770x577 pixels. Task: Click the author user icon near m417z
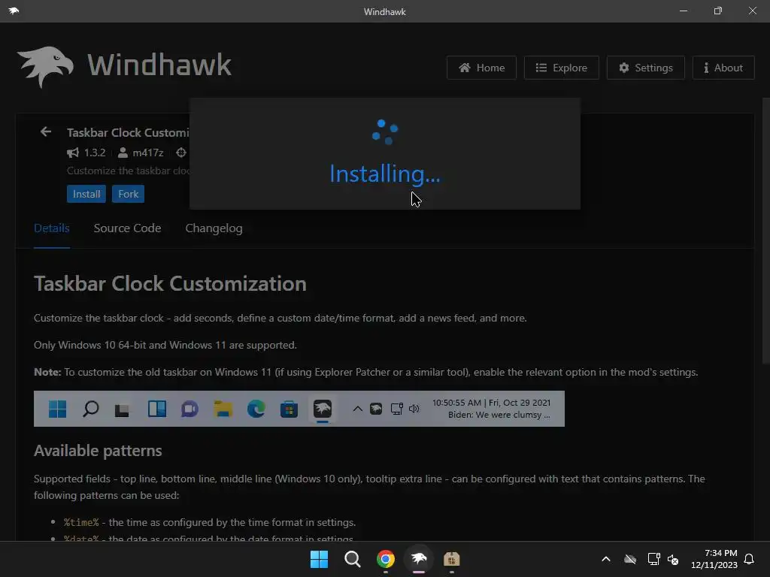pyautogui.click(x=123, y=153)
